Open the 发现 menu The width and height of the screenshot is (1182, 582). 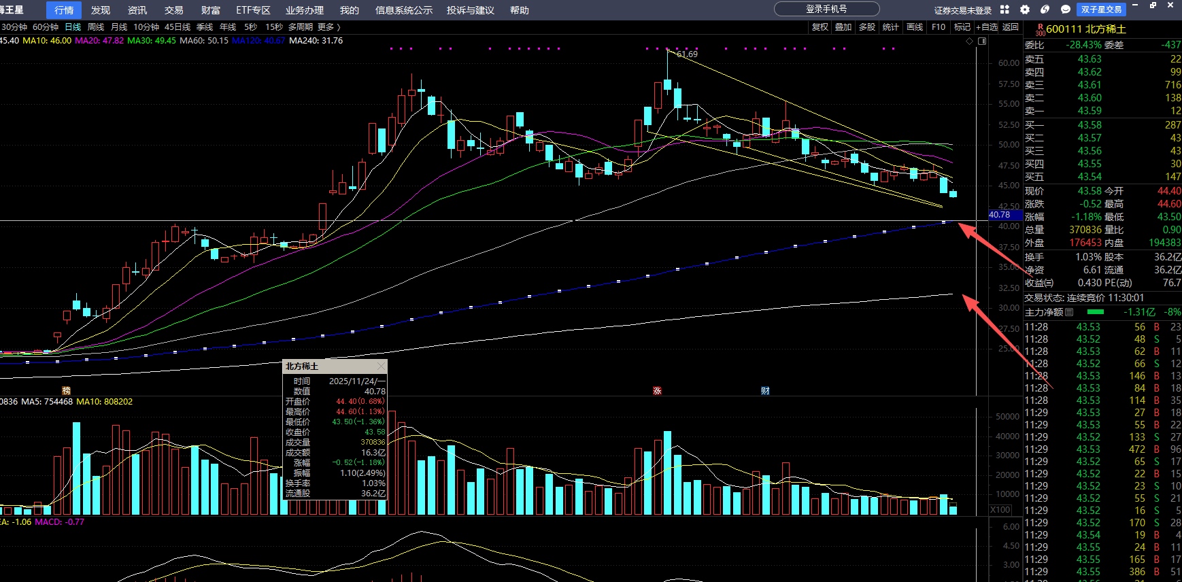point(101,10)
